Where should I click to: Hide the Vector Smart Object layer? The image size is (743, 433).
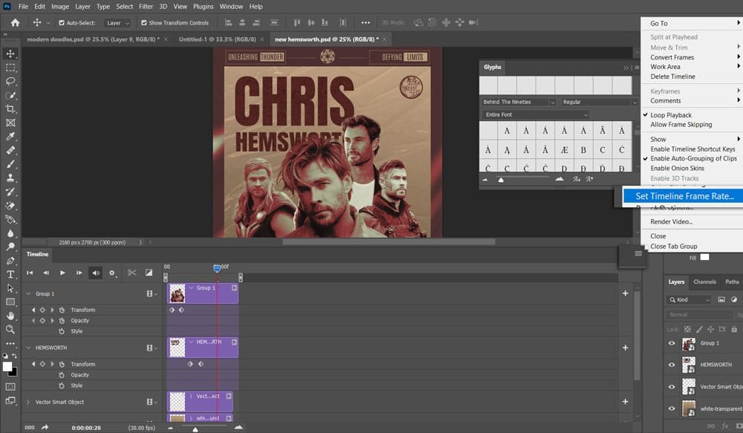pos(672,386)
